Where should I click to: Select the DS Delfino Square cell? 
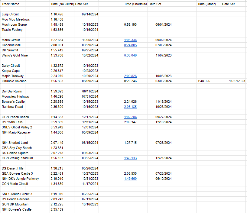pyautogui.click(x=13, y=153)
